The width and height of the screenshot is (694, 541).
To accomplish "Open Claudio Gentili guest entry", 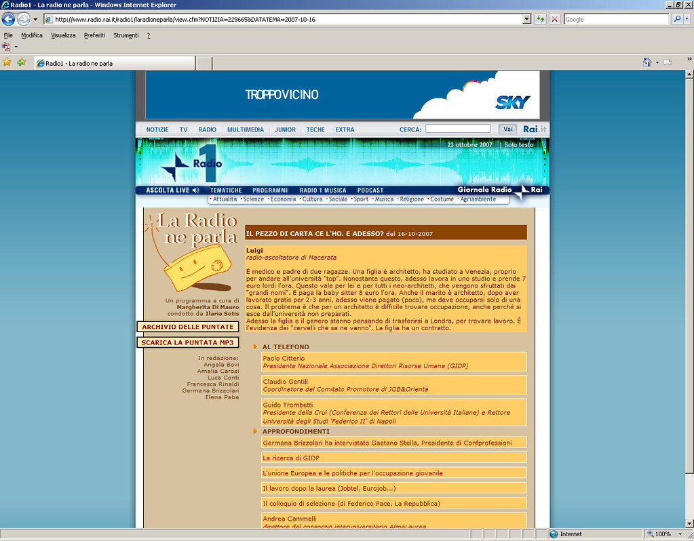I will pyautogui.click(x=394, y=385).
